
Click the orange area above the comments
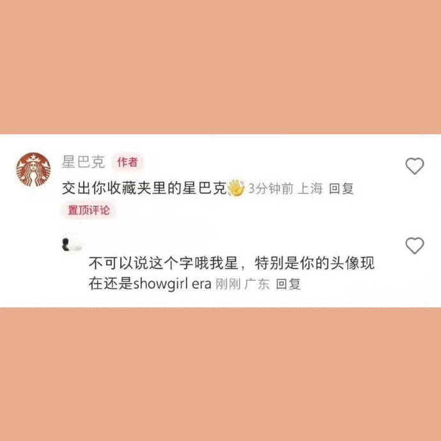[220, 67]
